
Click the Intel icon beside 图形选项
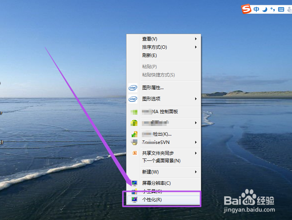(133, 99)
